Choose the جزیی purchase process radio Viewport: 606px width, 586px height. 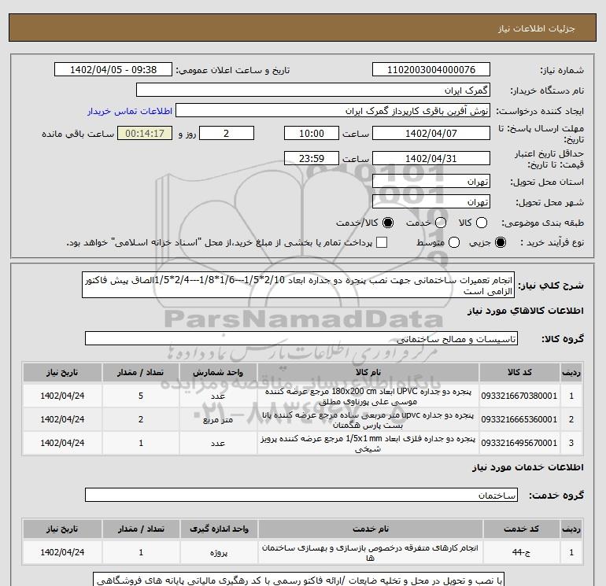(x=501, y=242)
